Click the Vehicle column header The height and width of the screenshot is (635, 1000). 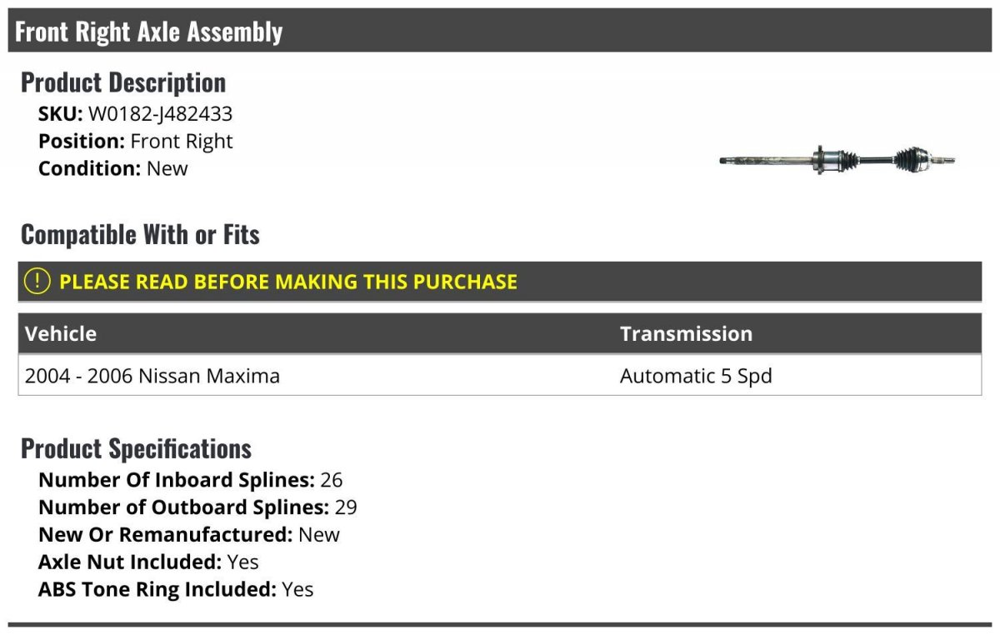(x=61, y=334)
